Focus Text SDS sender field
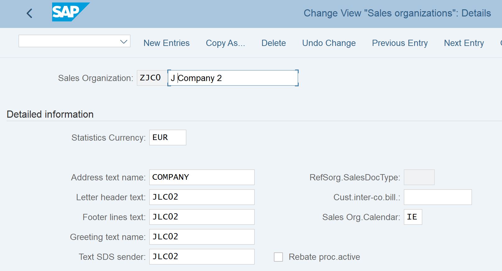Screen dimensions: 502x271 tap(202, 257)
